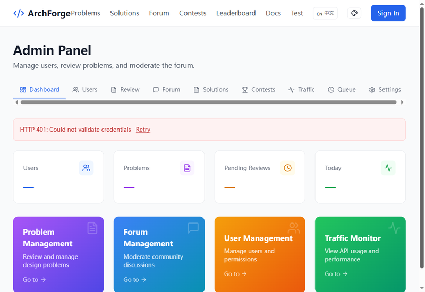Go to Forum in the top navigation
This screenshot has width=425, height=292.
click(x=159, y=13)
